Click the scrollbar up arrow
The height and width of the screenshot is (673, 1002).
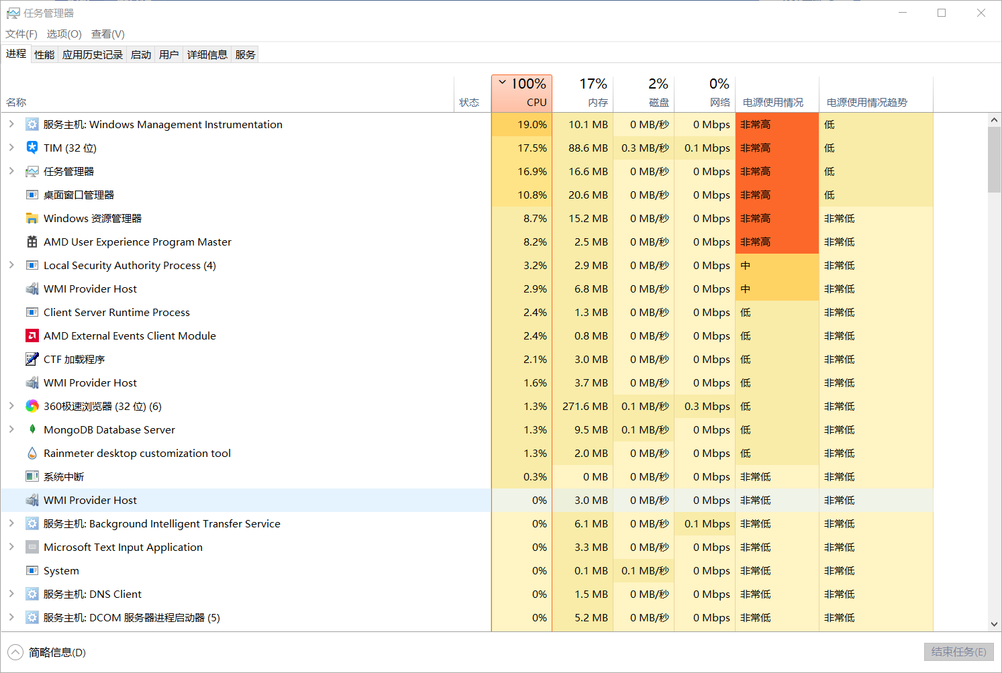[x=994, y=120]
